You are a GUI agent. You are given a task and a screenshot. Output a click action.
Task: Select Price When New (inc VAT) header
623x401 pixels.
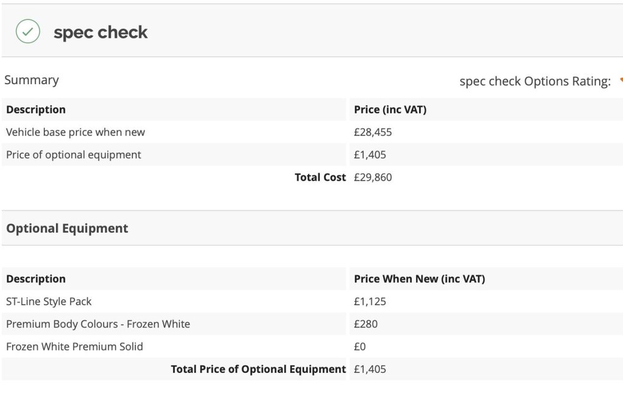point(419,279)
